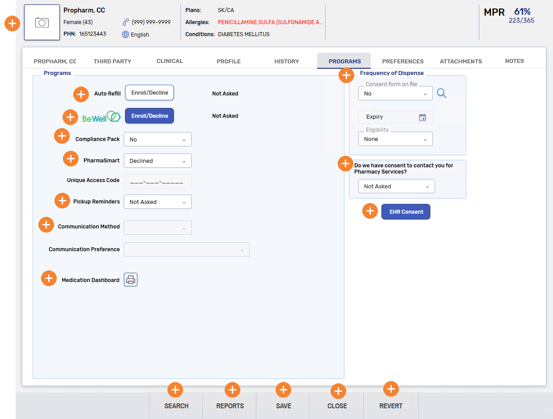Click the globe language icon
The width and height of the screenshot is (553, 419).
coord(126,35)
